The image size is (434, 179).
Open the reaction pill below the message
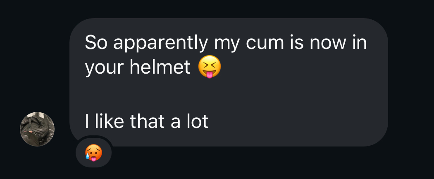[x=93, y=153]
